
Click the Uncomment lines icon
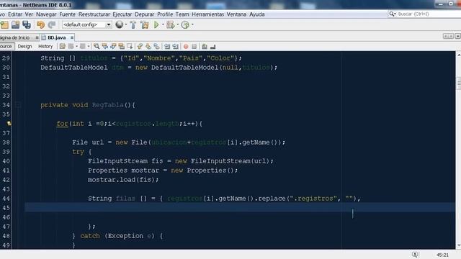tap(213, 46)
